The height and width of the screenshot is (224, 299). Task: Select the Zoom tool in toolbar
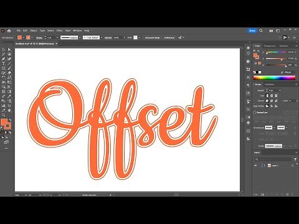4,115
